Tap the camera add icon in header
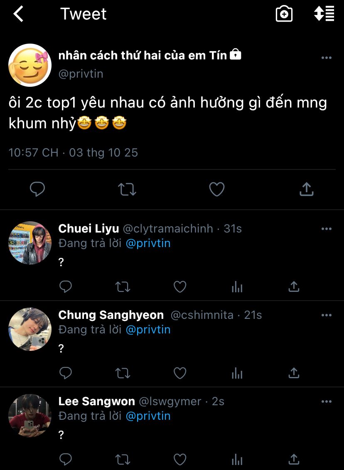Screen dimensions: 344x470 [x=284, y=14]
